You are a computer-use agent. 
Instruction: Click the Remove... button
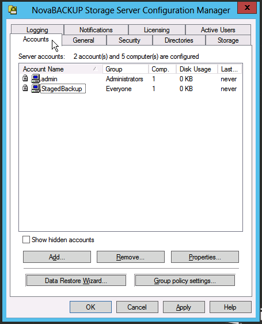click(131, 257)
